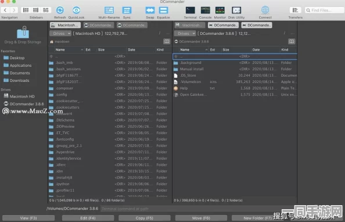
Task: Sort right panel by Date column
Action: point(265,50)
